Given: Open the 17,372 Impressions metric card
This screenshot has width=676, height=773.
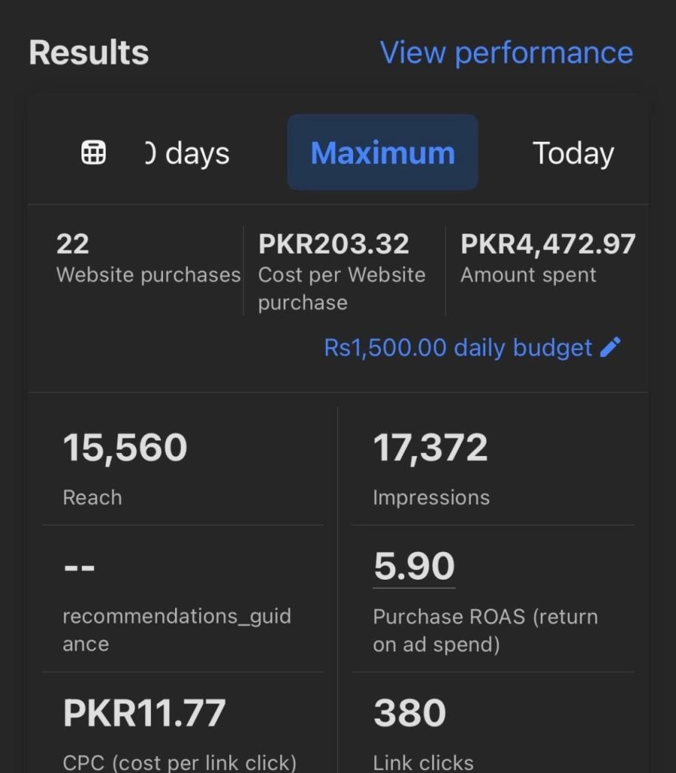Looking at the screenshot, I should (492, 467).
